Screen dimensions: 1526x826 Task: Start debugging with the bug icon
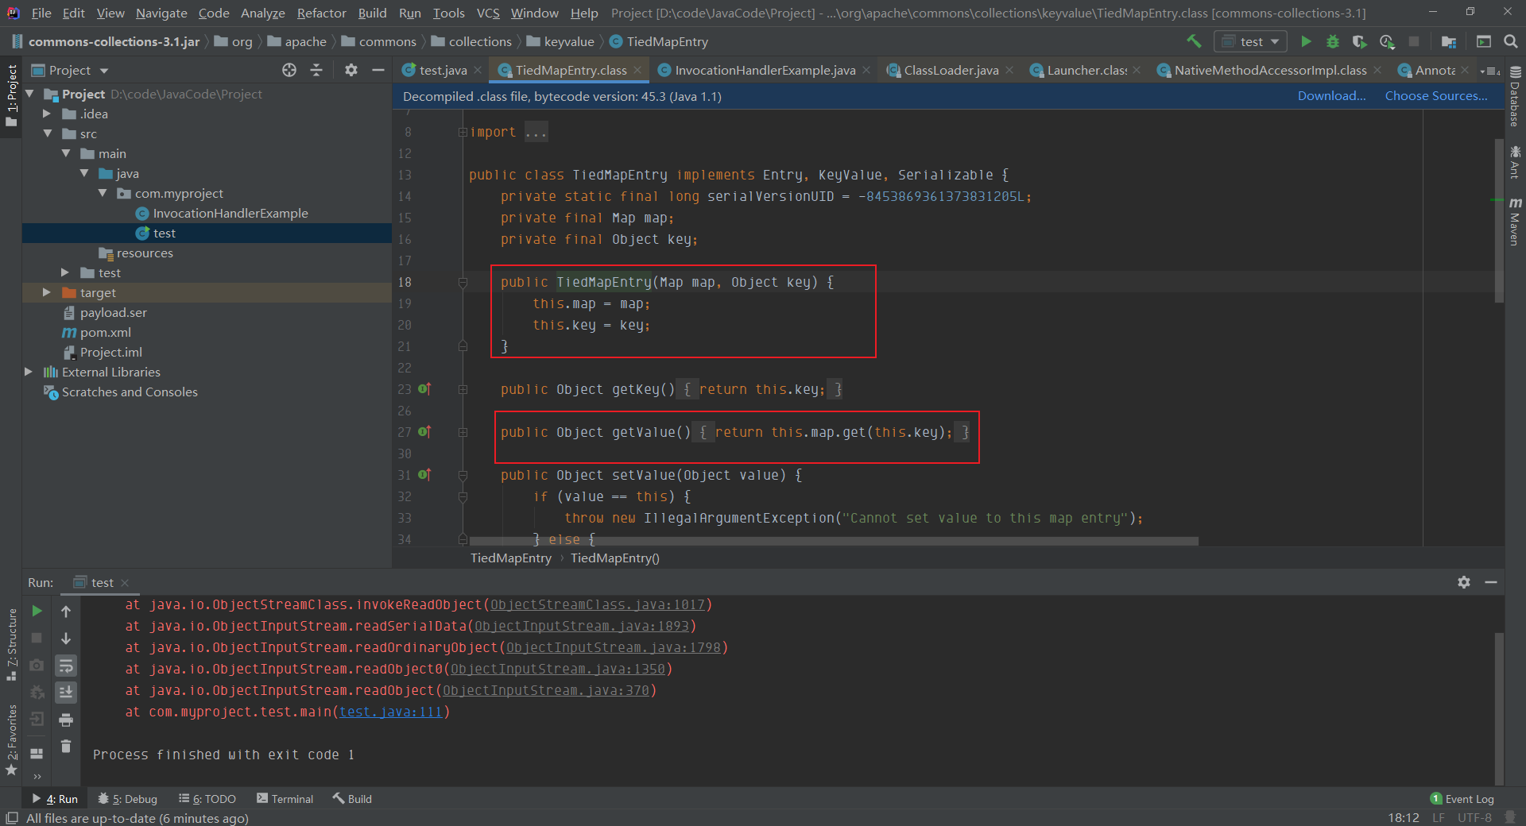point(1333,41)
